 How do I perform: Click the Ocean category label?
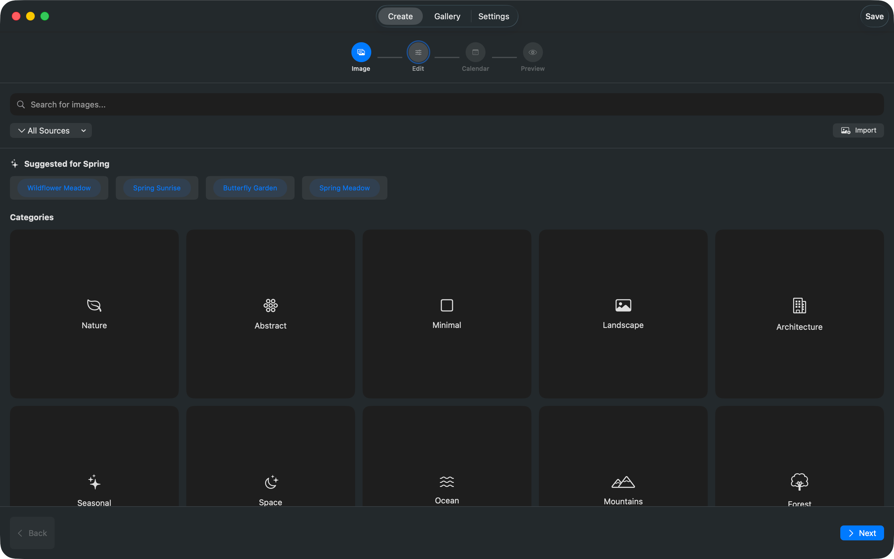pyautogui.click(x=447, y=501)
